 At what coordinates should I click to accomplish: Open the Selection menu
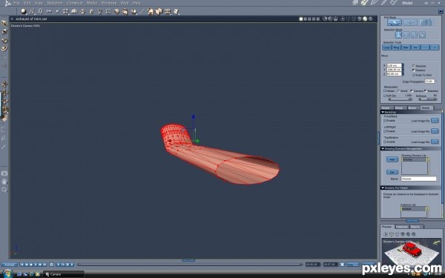pos(54,3)
